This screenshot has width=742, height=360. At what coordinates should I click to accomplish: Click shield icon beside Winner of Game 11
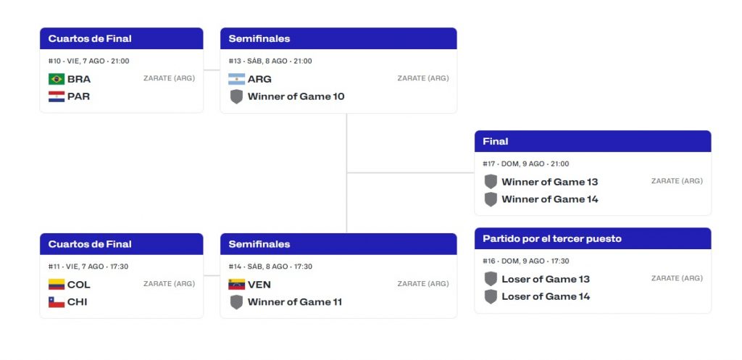tap(237, 302)
